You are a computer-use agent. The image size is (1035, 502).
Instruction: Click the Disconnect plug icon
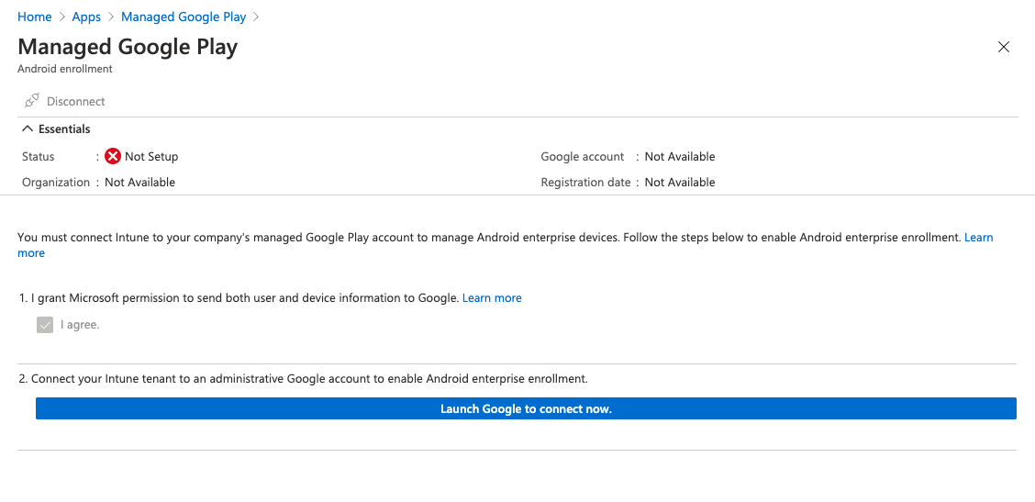point(32,101)
